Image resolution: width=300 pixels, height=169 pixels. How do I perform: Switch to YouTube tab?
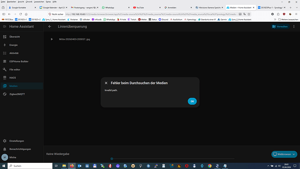147,7
